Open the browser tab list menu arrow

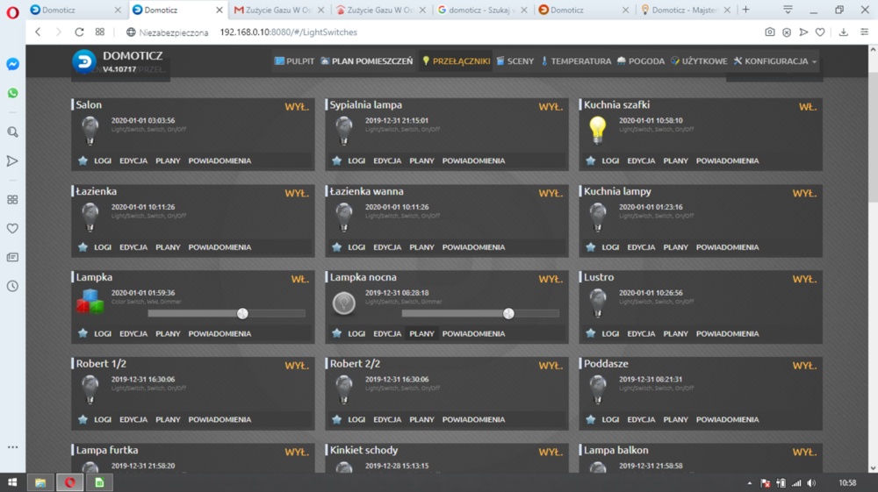click(x=788, y=10)
